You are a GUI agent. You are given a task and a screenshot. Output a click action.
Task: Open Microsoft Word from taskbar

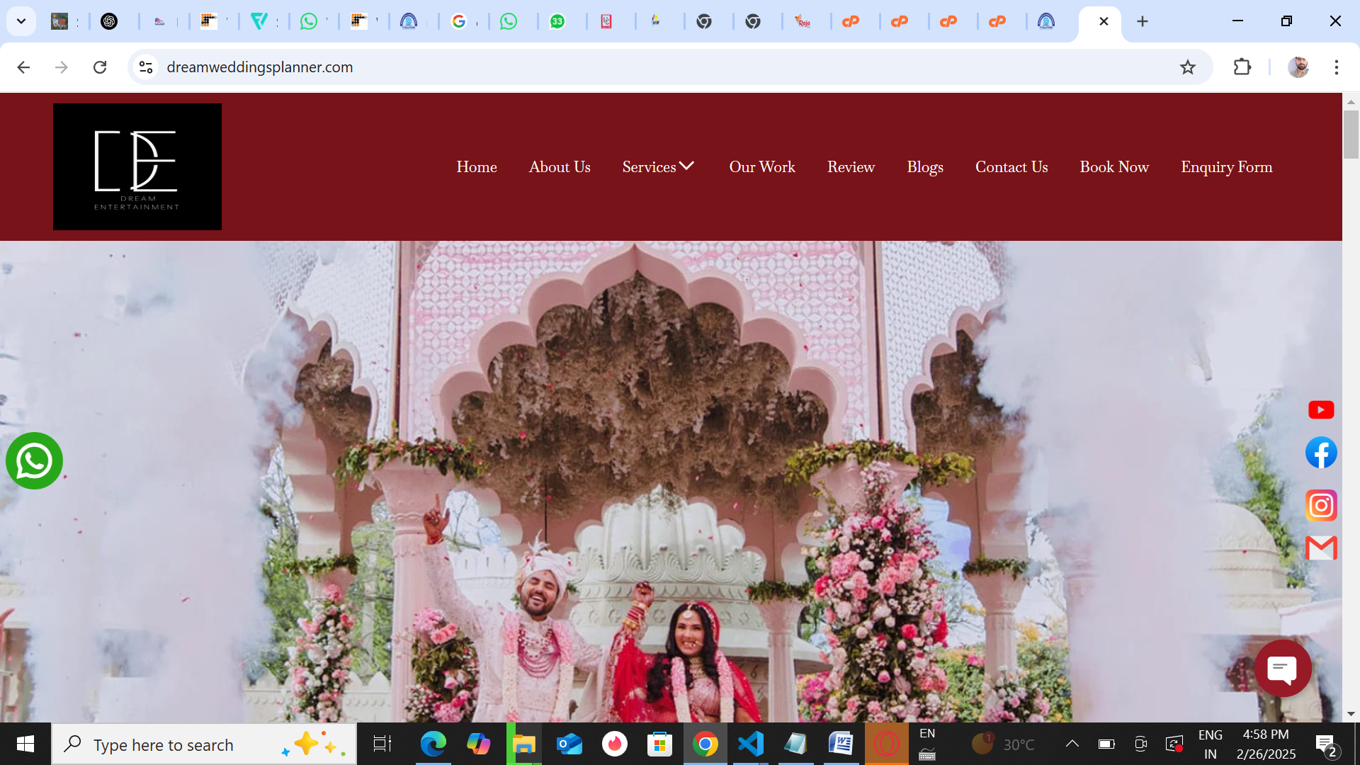[841, 744]
